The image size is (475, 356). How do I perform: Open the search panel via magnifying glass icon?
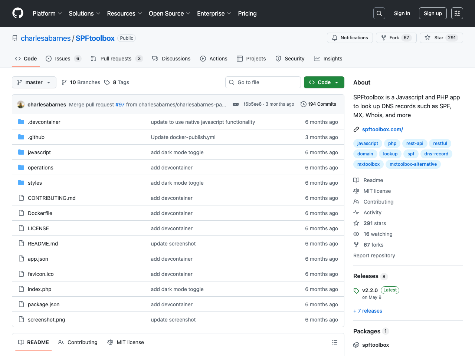click(379, 13)
